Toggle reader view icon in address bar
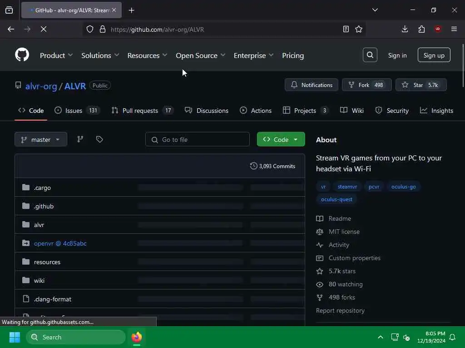This screenshot has width=465, height=348. [x=346, y=29]
